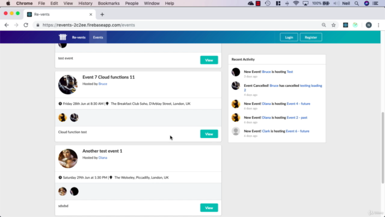The image size is (385, 217).
Task: Click the clock icon beside Friday 28th Jun
Action: coord(60,104)
